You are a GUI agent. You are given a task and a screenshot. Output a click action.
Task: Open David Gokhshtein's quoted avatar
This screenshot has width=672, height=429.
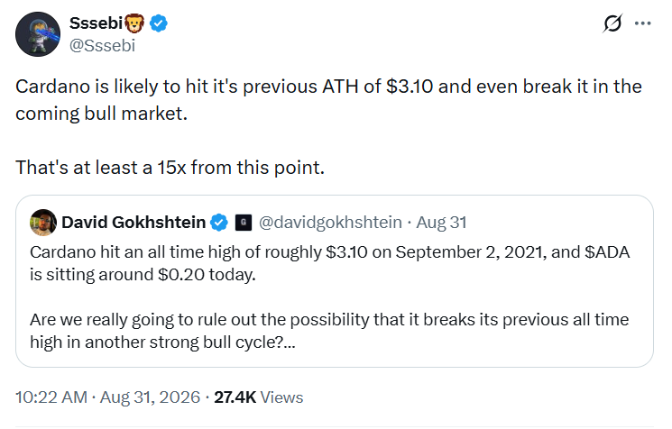43,223
